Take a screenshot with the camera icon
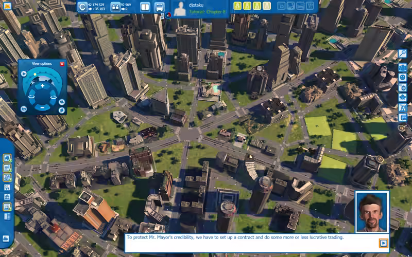This screenshot has height=257, width=412. (24, 109)
